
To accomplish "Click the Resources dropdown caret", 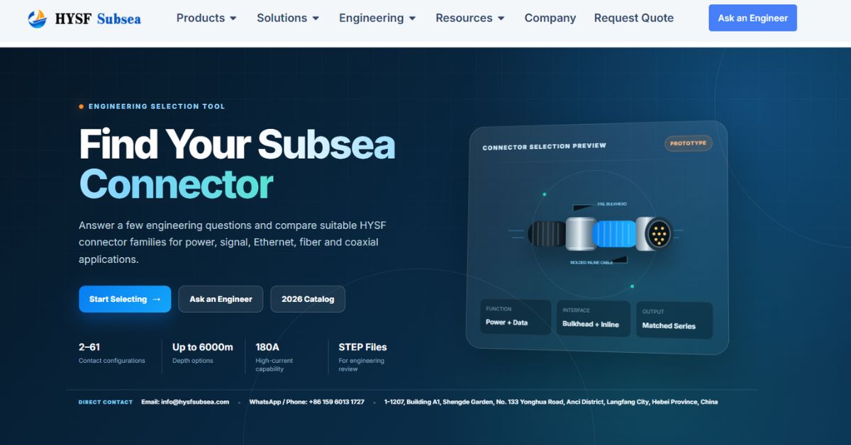I will (x=501, y=18).
